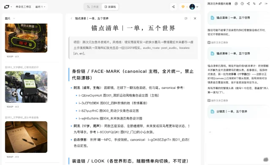The image size is (270, 165).
Task: Click the second 创作文本已保存 status below long message
Action: 218,101
